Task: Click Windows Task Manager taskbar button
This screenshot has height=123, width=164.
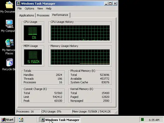Action: pyautogui.click(x=60, y=120)
